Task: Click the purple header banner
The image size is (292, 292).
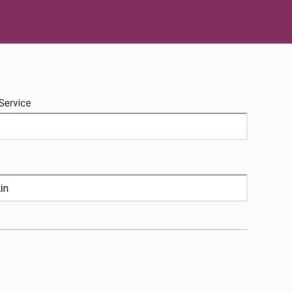Action: pyautogui.click(x=146, y=22)
